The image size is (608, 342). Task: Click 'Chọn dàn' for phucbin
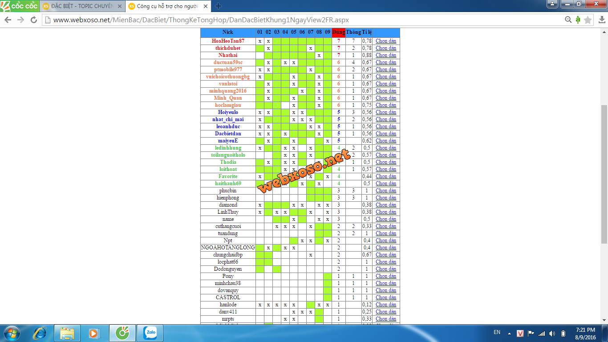pos(386,191)
